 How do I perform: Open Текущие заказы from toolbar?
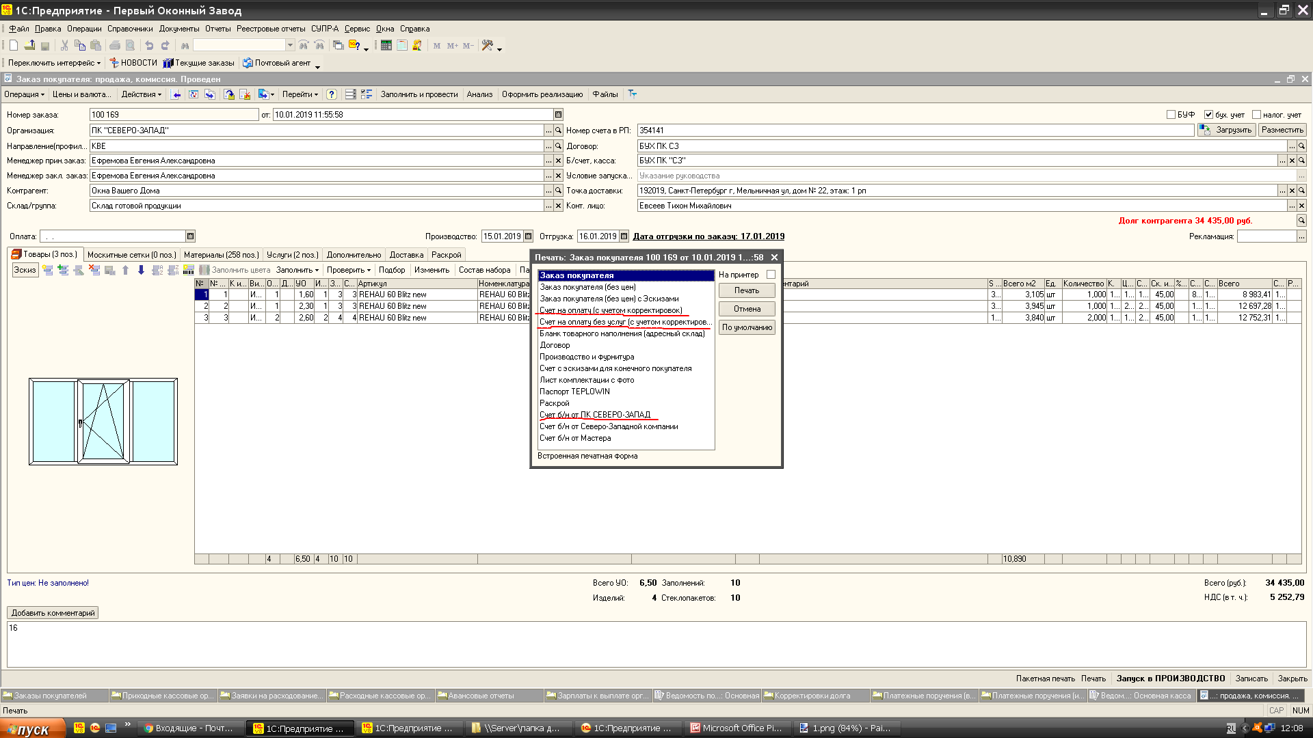click(x=199, y=63)
